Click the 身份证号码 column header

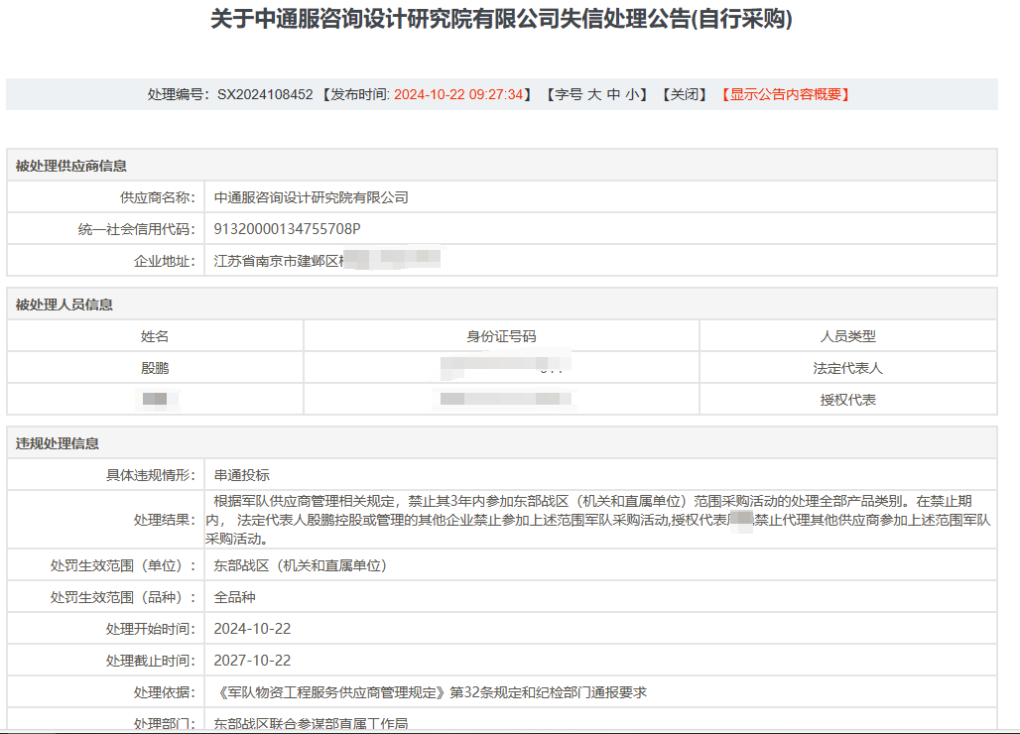pyautogui.click(x=501, y=336)
